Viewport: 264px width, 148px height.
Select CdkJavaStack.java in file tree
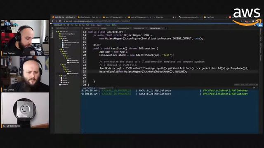[74, 62]
